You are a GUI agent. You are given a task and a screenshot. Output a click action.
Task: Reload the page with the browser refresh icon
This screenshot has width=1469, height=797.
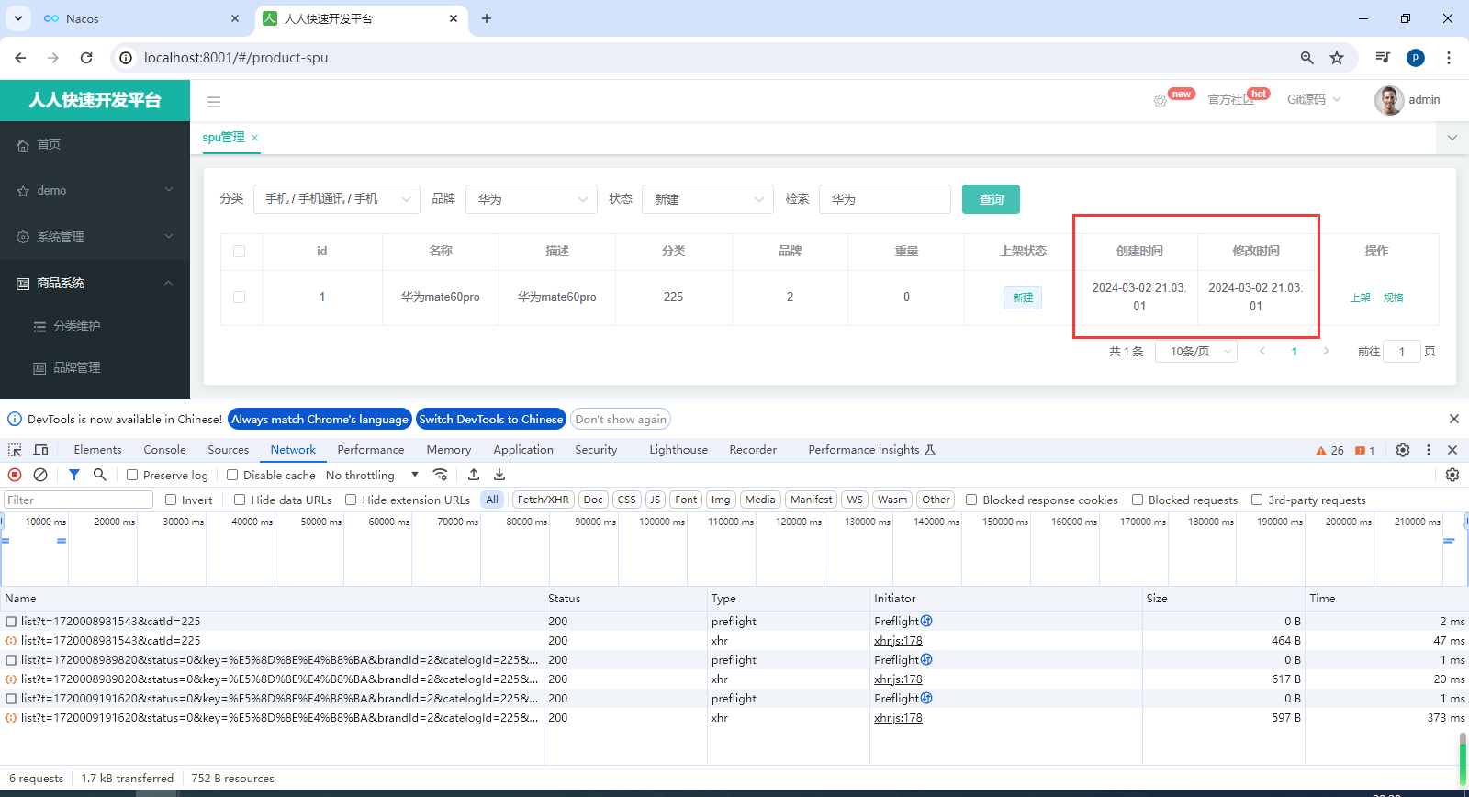coord(86,58)
